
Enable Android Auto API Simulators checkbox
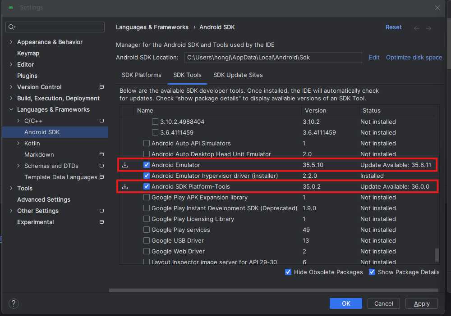point(147,143)
